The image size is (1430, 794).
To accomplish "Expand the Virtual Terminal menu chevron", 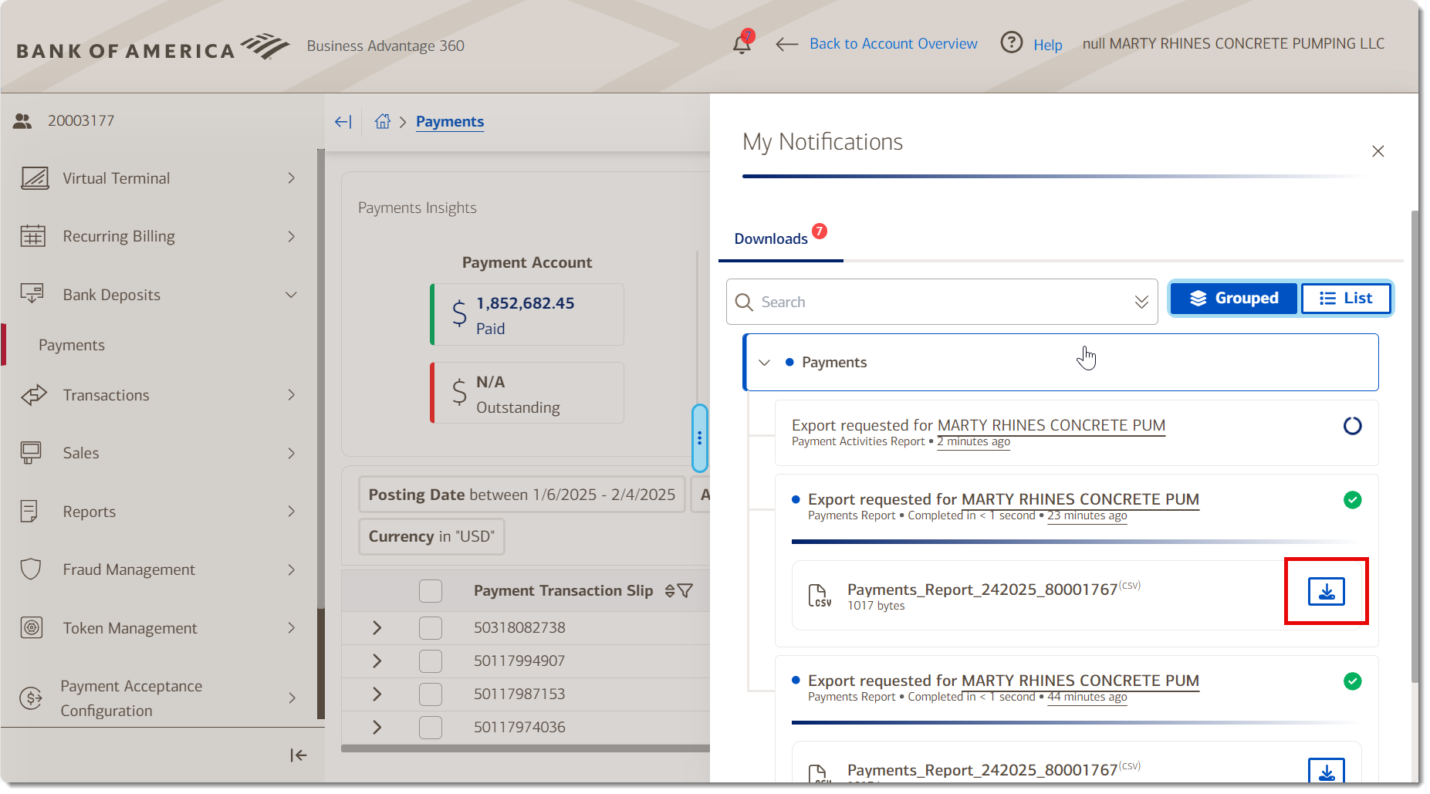I will pyautogui.click(x=292, y=178).
